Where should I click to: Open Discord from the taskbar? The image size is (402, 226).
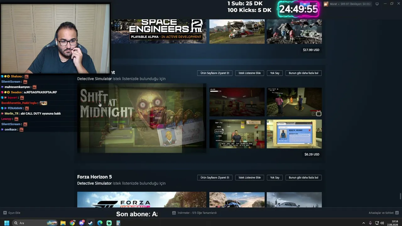coord(82,223)
